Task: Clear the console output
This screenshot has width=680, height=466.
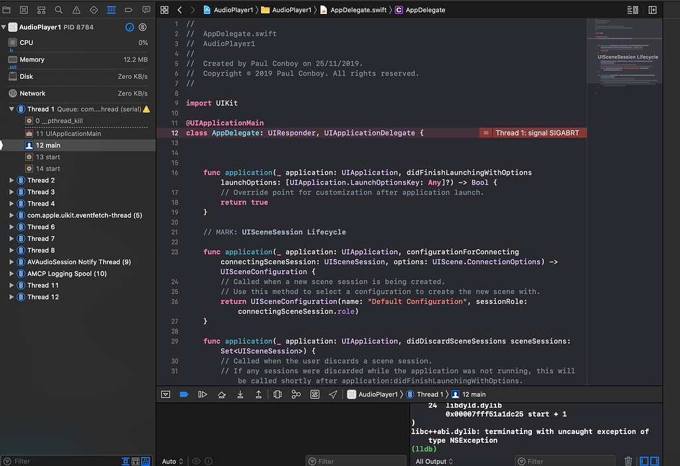Action: (x=628, y=461)
